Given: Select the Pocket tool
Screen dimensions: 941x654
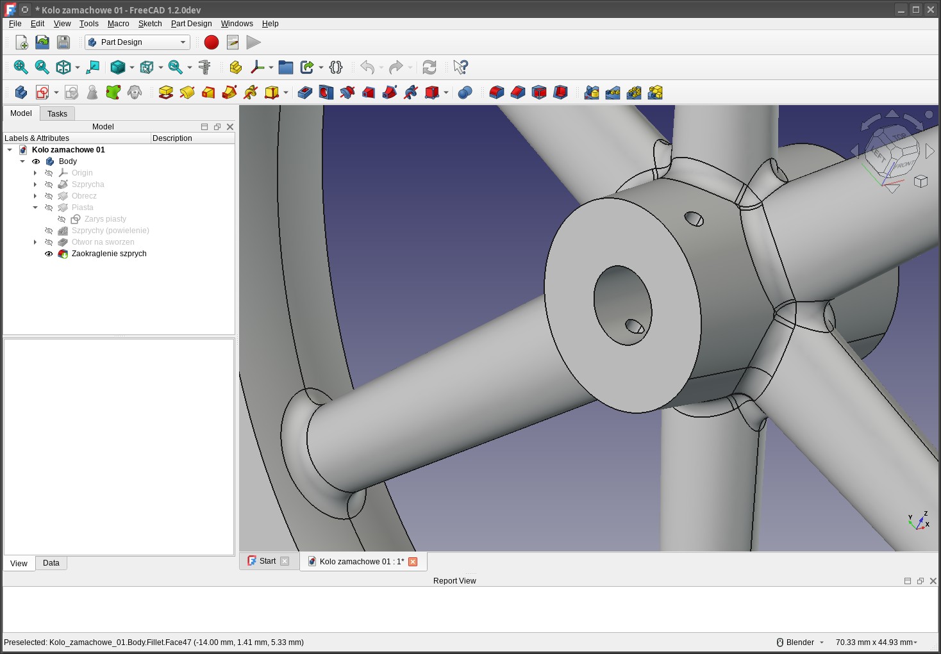Looking at the screenshot, I should [305, 93].
